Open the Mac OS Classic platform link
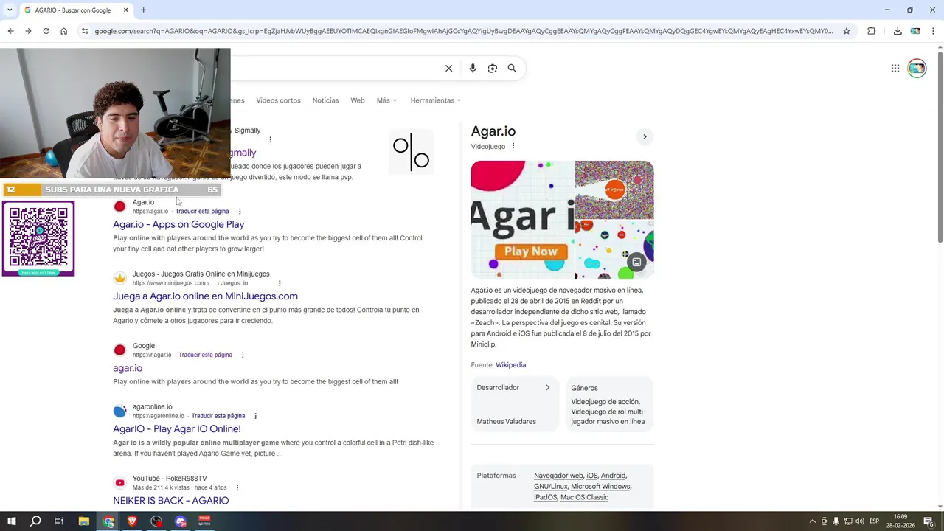Screen dimensions: 944x531 (x=584, y=498)
